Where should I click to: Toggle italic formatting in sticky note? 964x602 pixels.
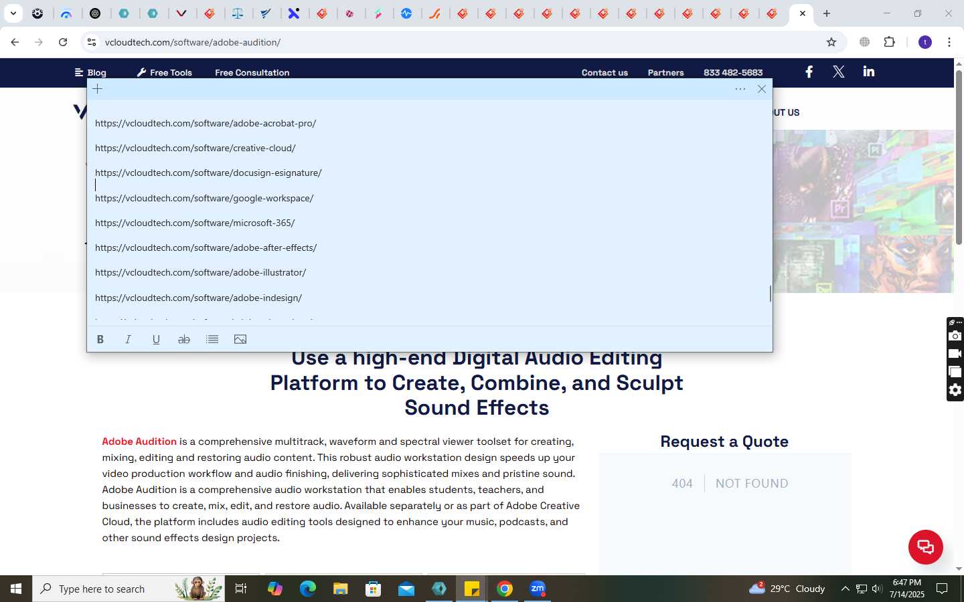[x=128, y=340]
